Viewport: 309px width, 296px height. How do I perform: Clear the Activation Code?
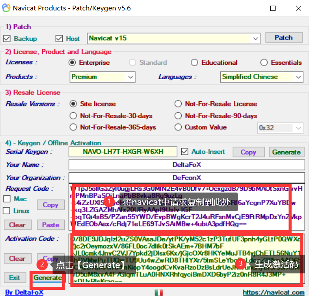pos(17,258)
